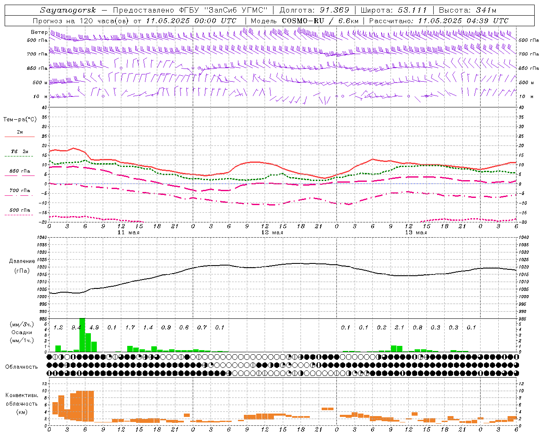Screen dimensions: 541x433
Task: Click the '(мм/1ч.)' units label
Action: coord(22,340)
